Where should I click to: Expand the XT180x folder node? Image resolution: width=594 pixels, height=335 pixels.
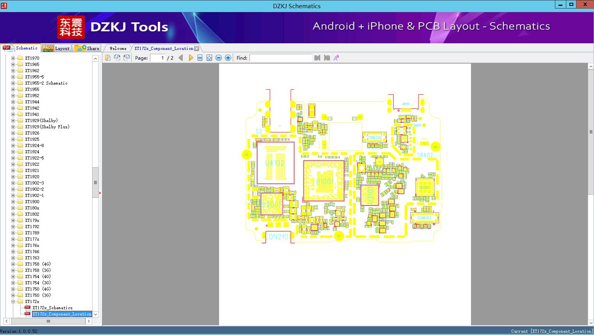(x=13, y=208)
